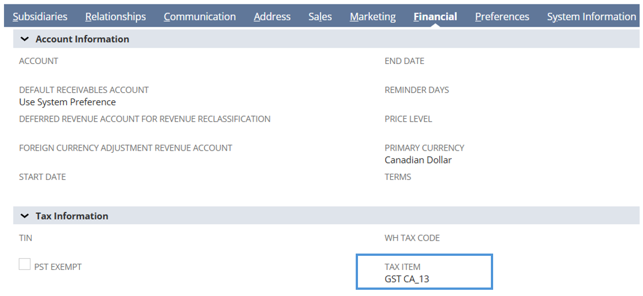
Task: Click the Financial tab
Action: click(435, 16)
